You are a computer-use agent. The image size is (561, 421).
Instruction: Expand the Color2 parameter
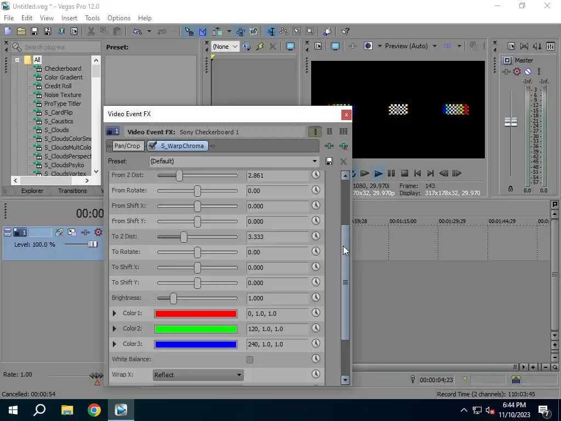pyautogui.click(x=115, y=329)
